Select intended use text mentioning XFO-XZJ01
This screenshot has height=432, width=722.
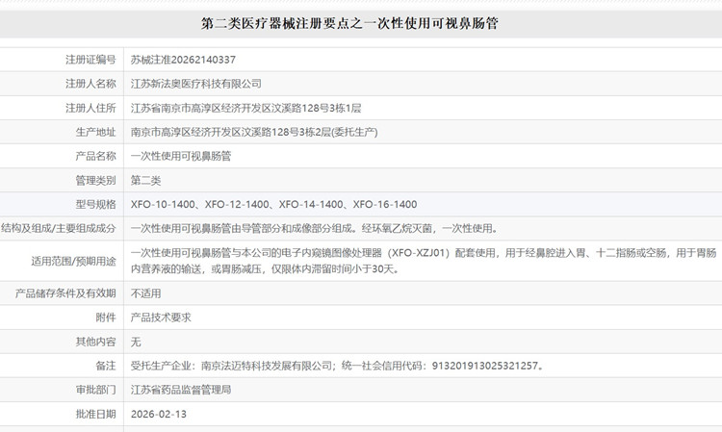424,261
